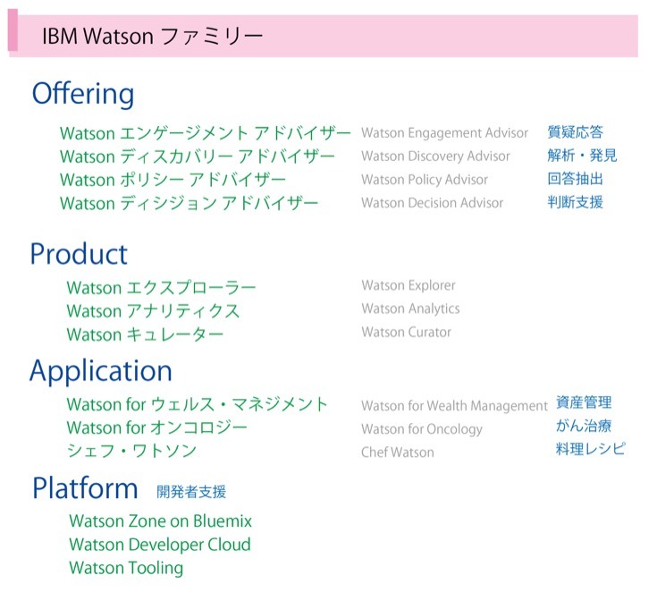657x592 pixels.
Task: Click Watson Developer Cloud entry
Action: 159,544
